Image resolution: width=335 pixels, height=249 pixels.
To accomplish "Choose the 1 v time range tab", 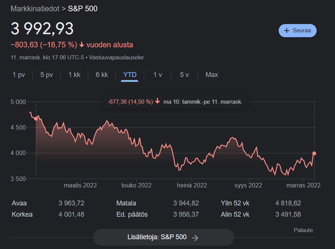I will pyautogui.click(x=158, y=75).
